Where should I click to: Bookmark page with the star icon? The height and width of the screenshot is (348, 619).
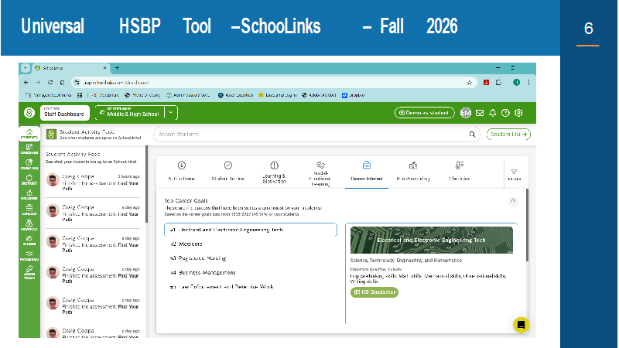[x=470, y=83]
